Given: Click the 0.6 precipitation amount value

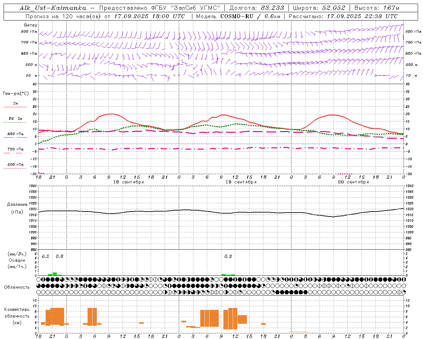Looking at the screenshot, I should pyautogui.click(x=59, y=256).
